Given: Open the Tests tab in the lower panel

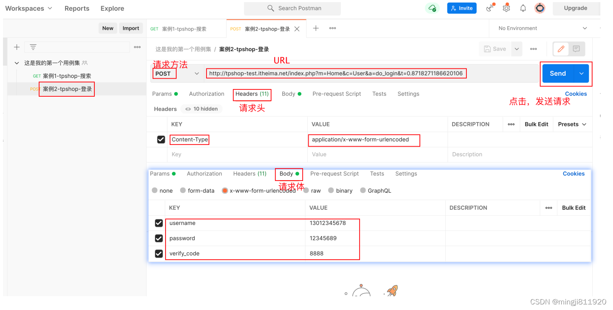Looking at the screenshot, I should point(377,174).
